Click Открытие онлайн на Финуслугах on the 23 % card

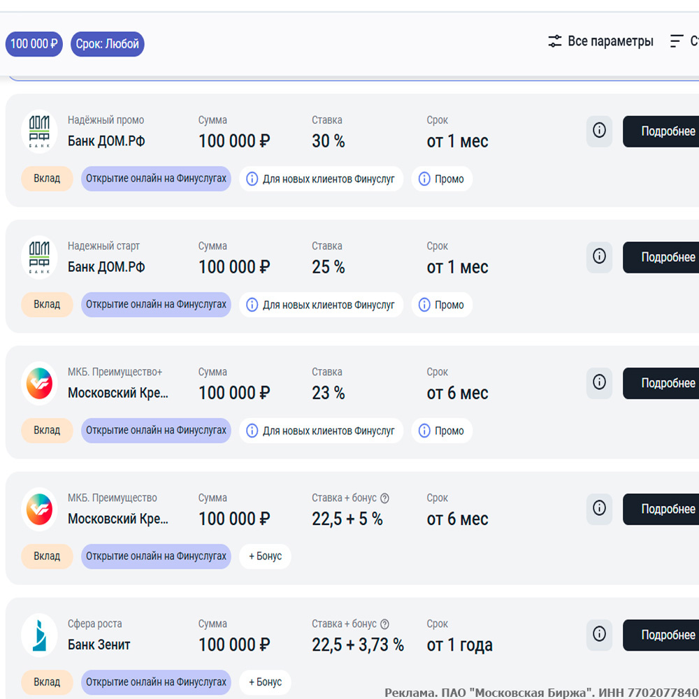click(x=156, y=430)
